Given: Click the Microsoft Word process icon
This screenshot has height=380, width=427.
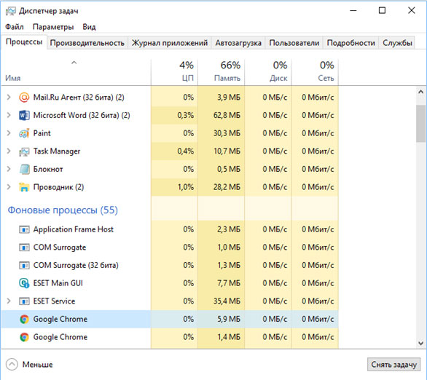Looking at the screenshot, I should pos(24,115).
